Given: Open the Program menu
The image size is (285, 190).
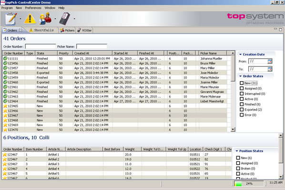Looking at the screenshot, I should (x=7, y=8).
